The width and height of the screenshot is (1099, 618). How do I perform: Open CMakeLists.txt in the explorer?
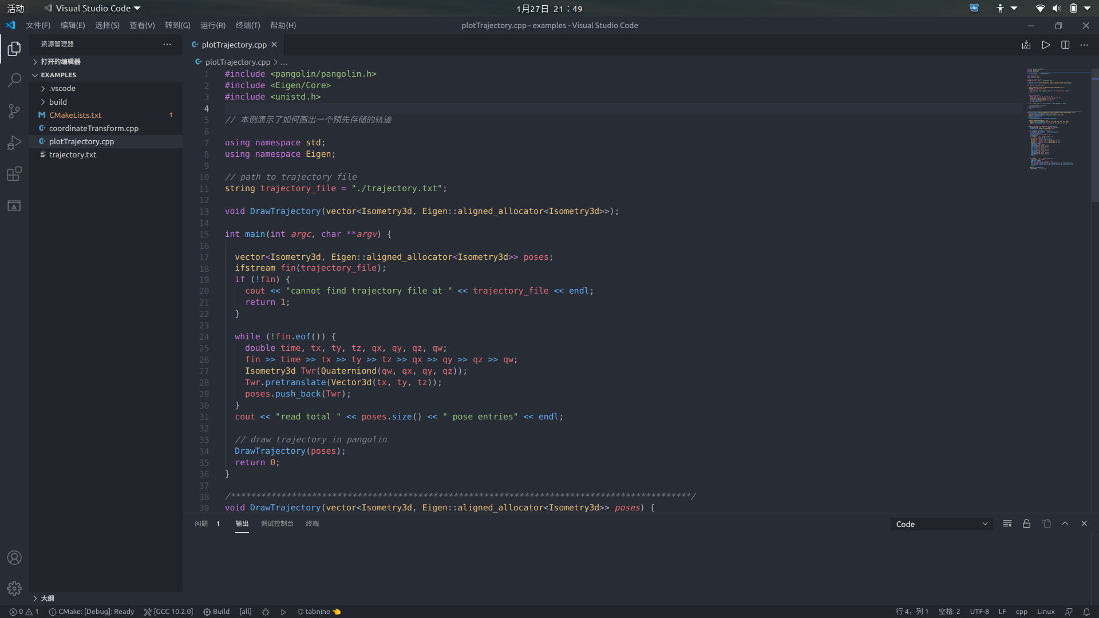[x=106, y=115]
